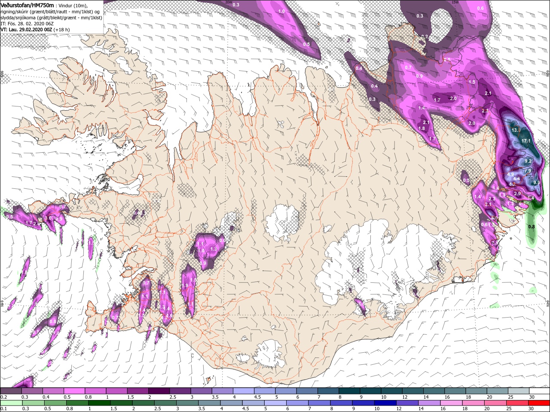
Task: Click the '15W' longitude label
Action: click(x=456, y=2)
